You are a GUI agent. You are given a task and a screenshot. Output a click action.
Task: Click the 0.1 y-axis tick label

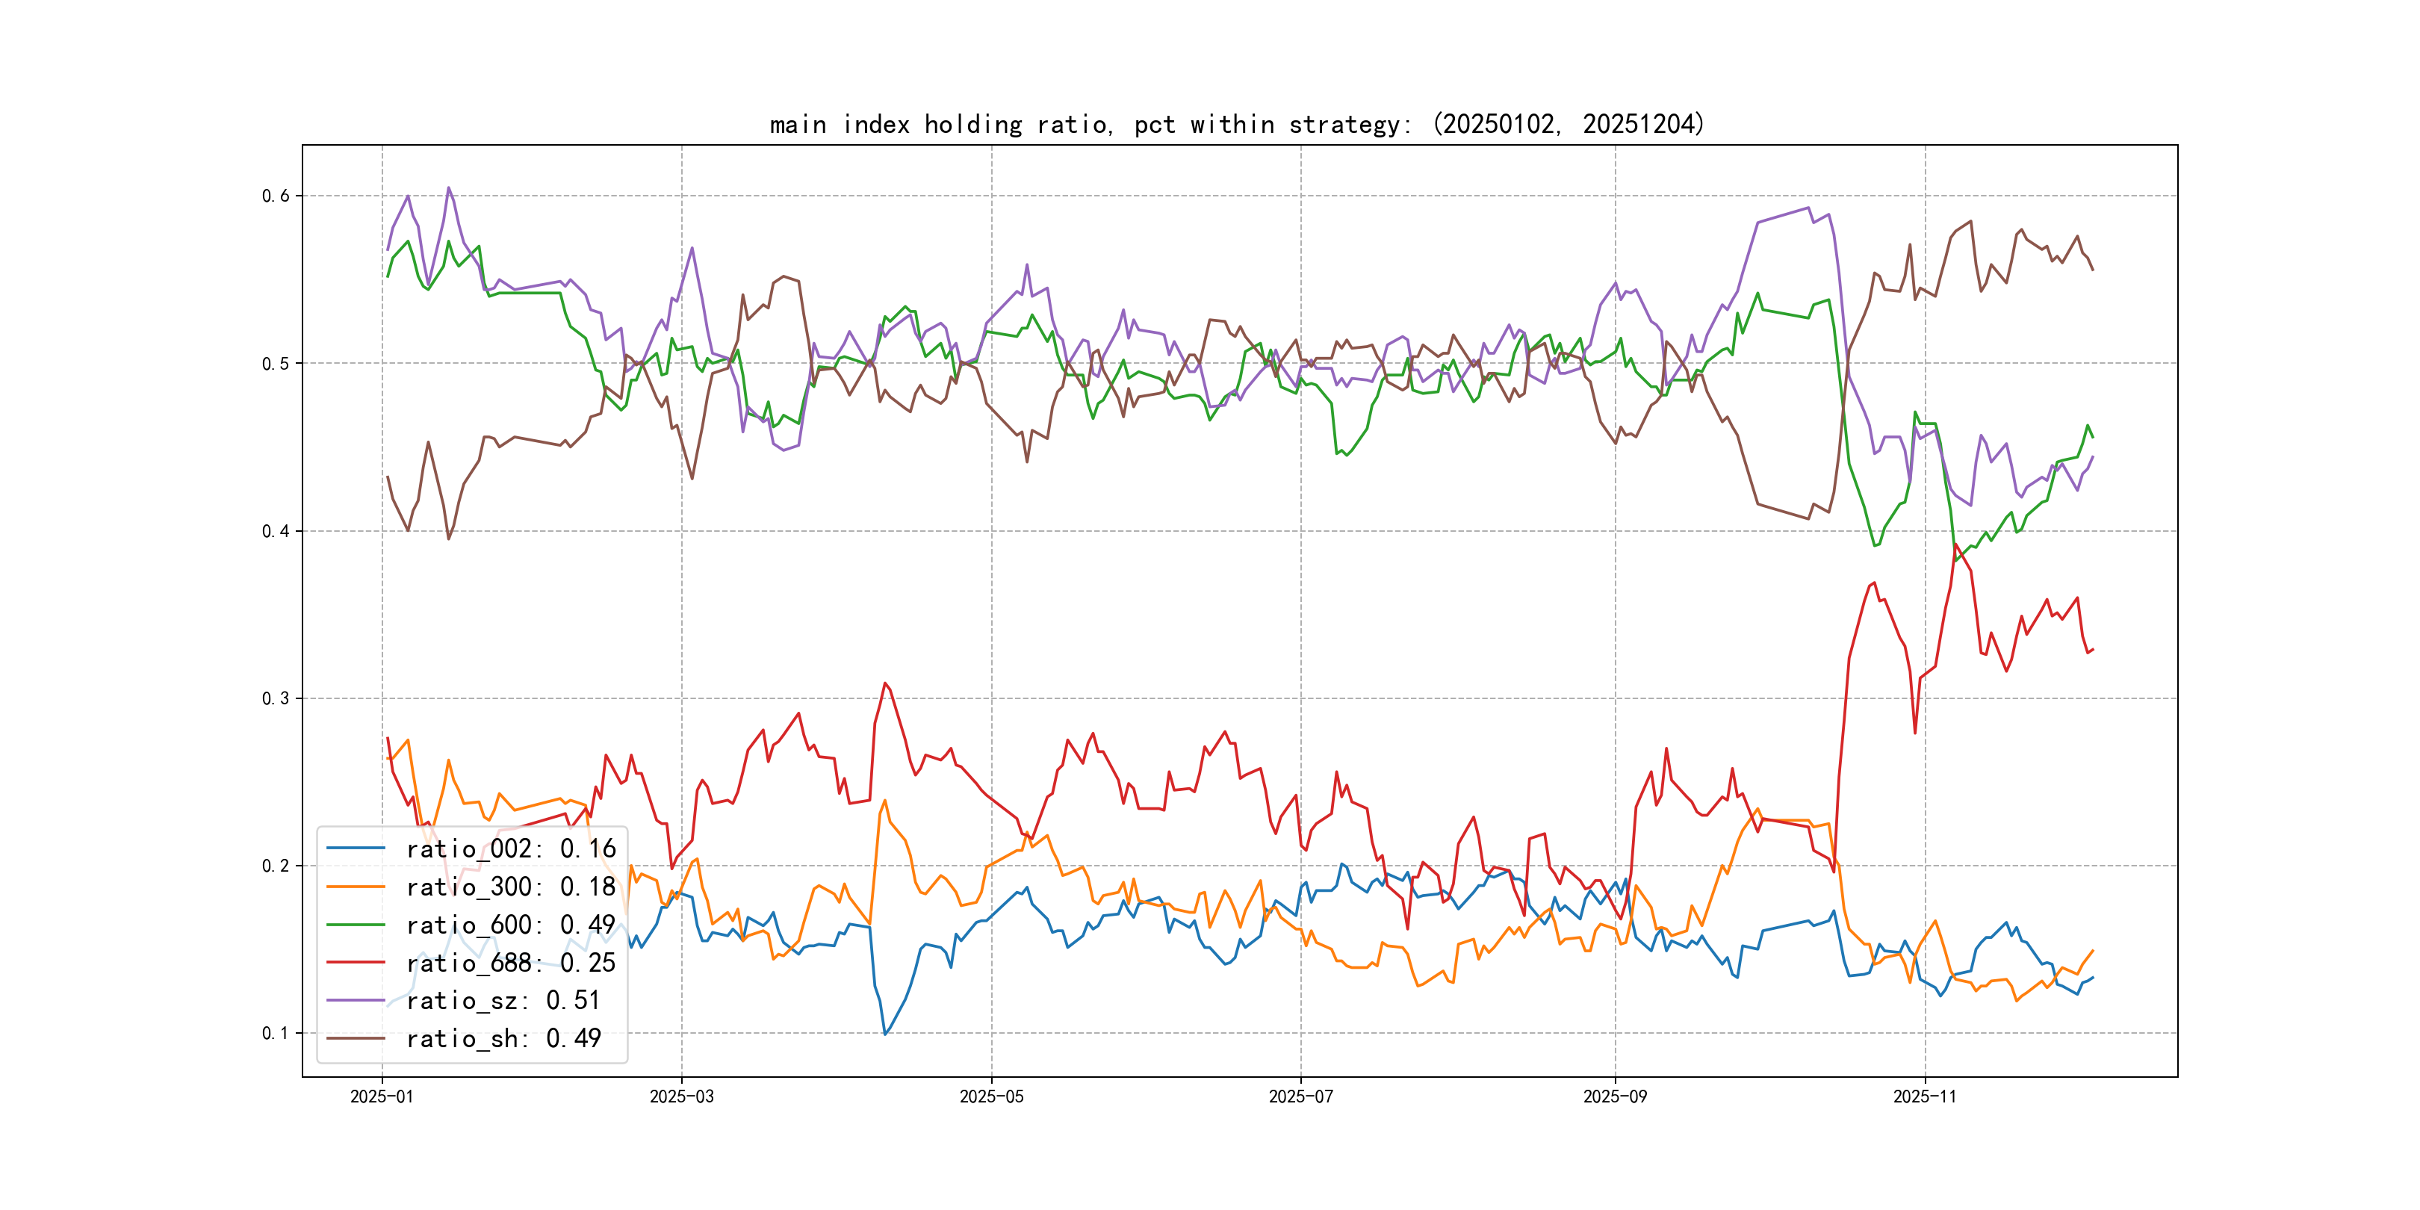(x=276, y=1034)
